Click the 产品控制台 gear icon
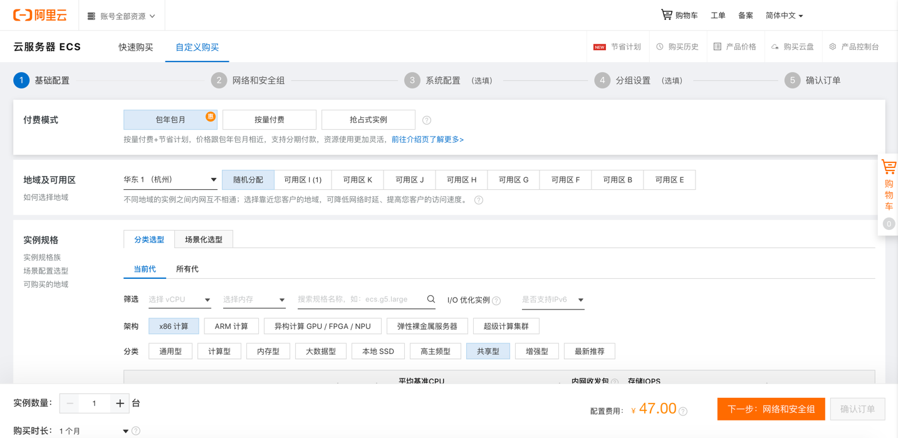The image size is (898, 438). pyautogui.click(x=833, y=47)
